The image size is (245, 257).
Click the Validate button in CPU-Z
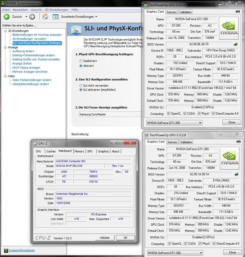tap(104, 238)
